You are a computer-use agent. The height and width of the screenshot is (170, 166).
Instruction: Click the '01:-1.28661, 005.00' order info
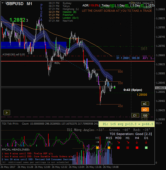(x=128, y=58)
